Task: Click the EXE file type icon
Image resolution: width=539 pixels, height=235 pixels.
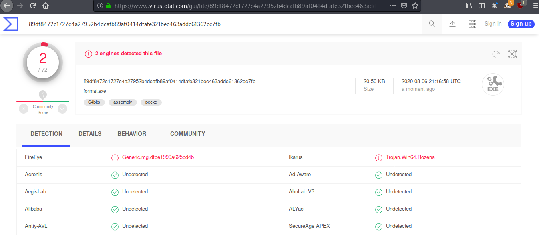Action: tap(493, 84)
